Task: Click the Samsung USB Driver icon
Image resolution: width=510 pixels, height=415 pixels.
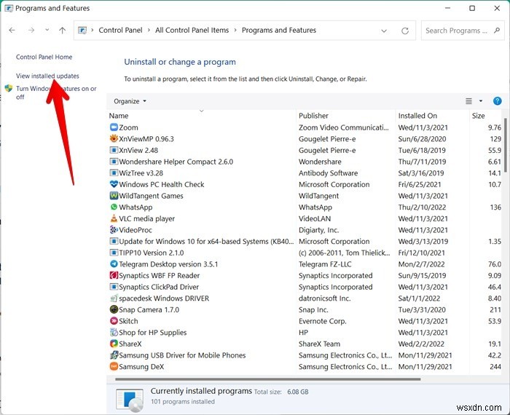Action: coord(114,355)
